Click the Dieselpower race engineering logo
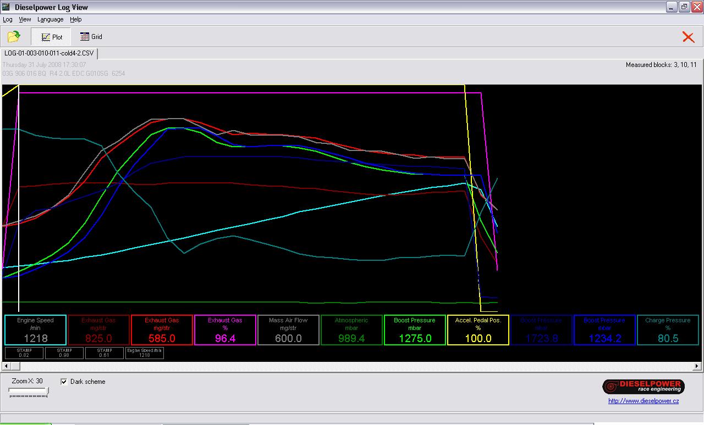Screen dimensions: 704x425 coord(643,386)
